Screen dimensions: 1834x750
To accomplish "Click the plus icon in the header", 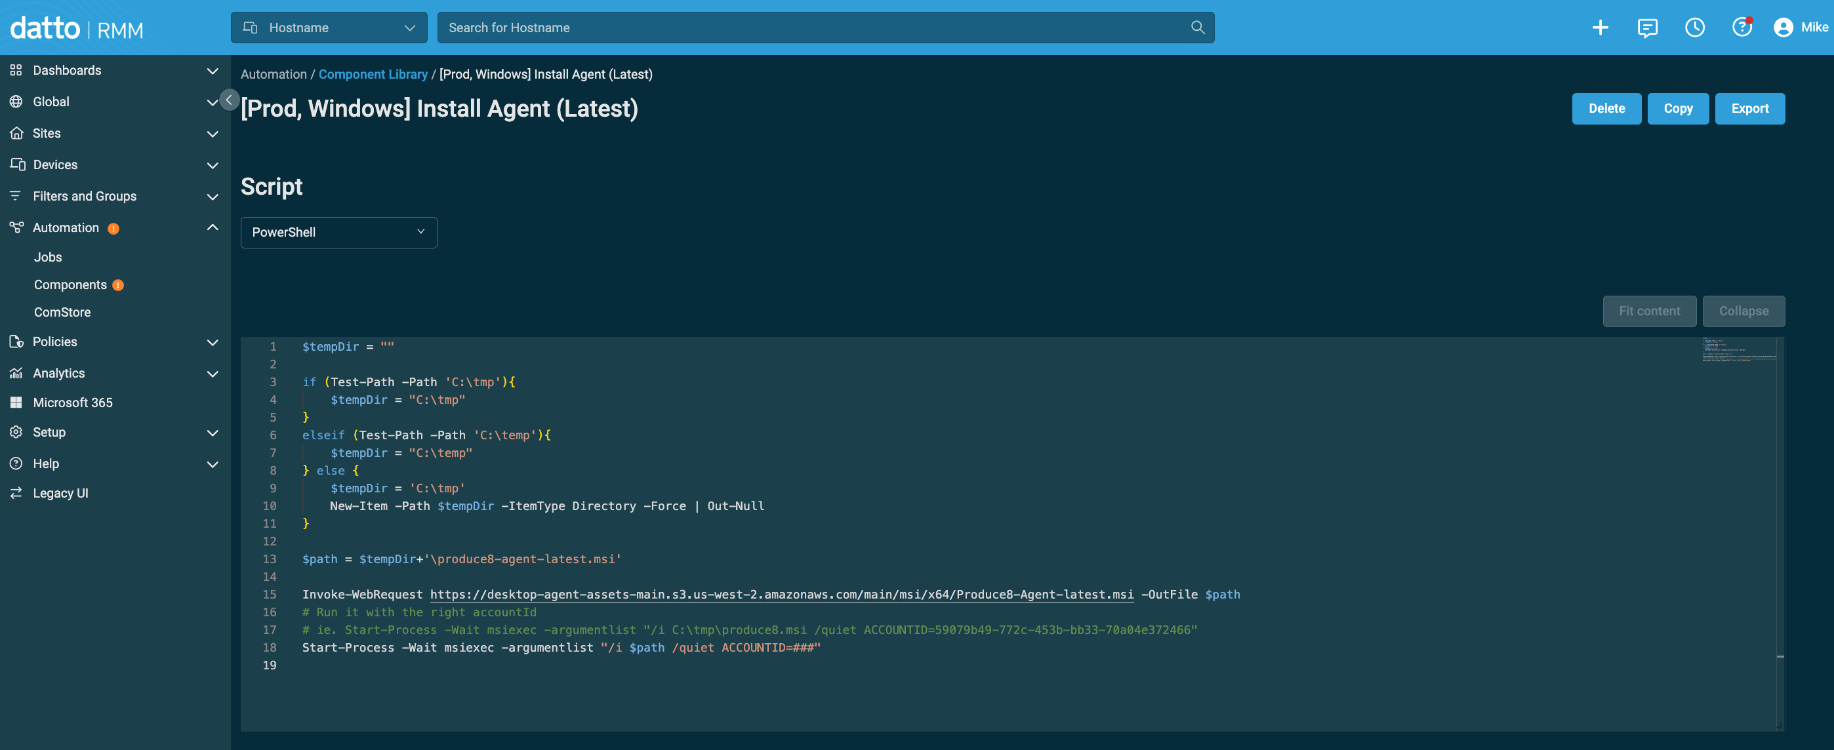I will [x=1600, y=28].
